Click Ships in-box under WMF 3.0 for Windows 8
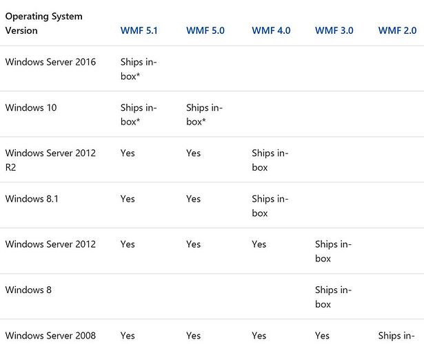The width and height of the screenshot is (424, 344). coord(333,297)
